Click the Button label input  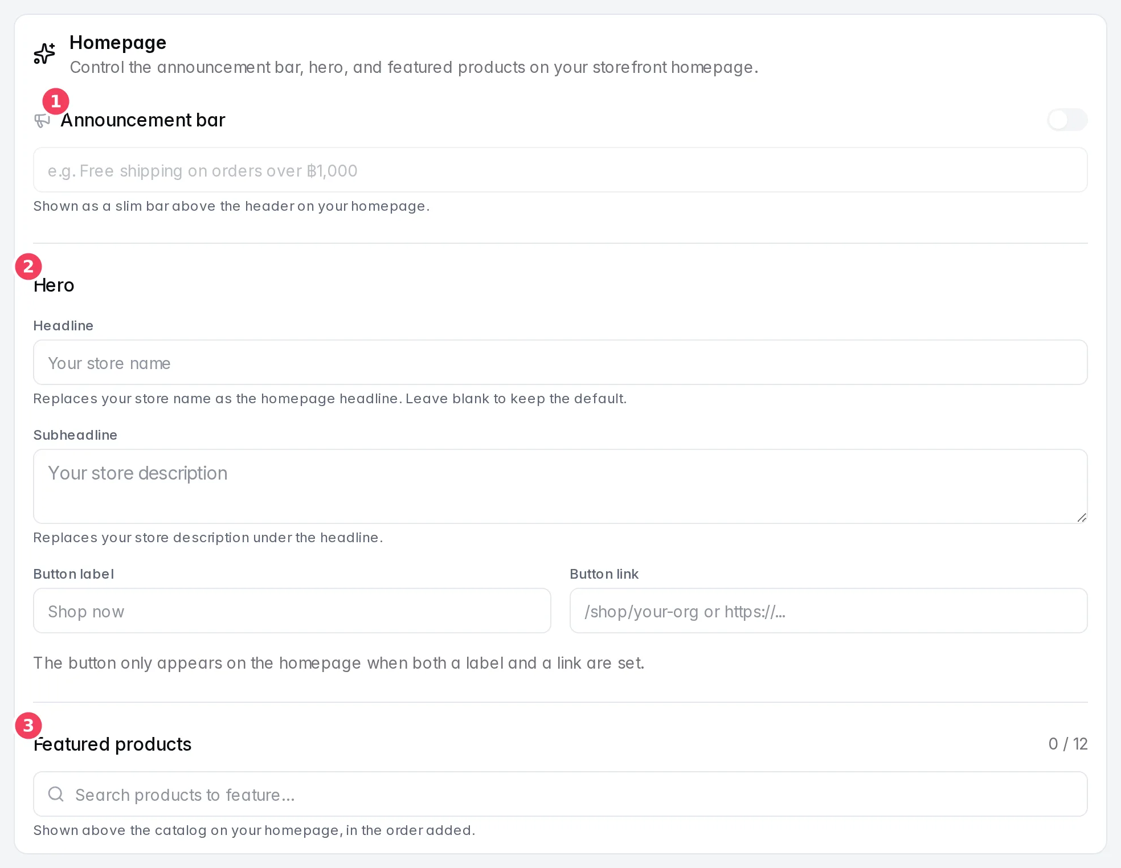pos(292,611)
